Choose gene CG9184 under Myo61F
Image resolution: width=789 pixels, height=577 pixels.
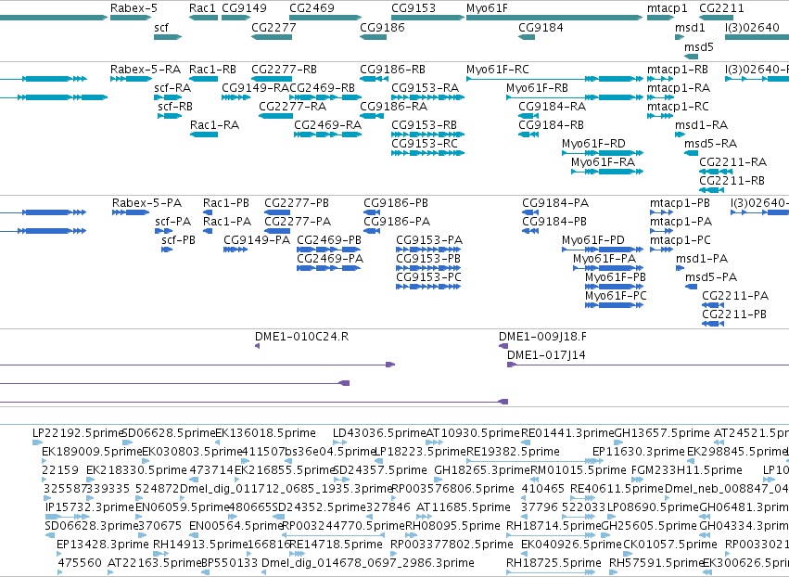coord(528,37)
